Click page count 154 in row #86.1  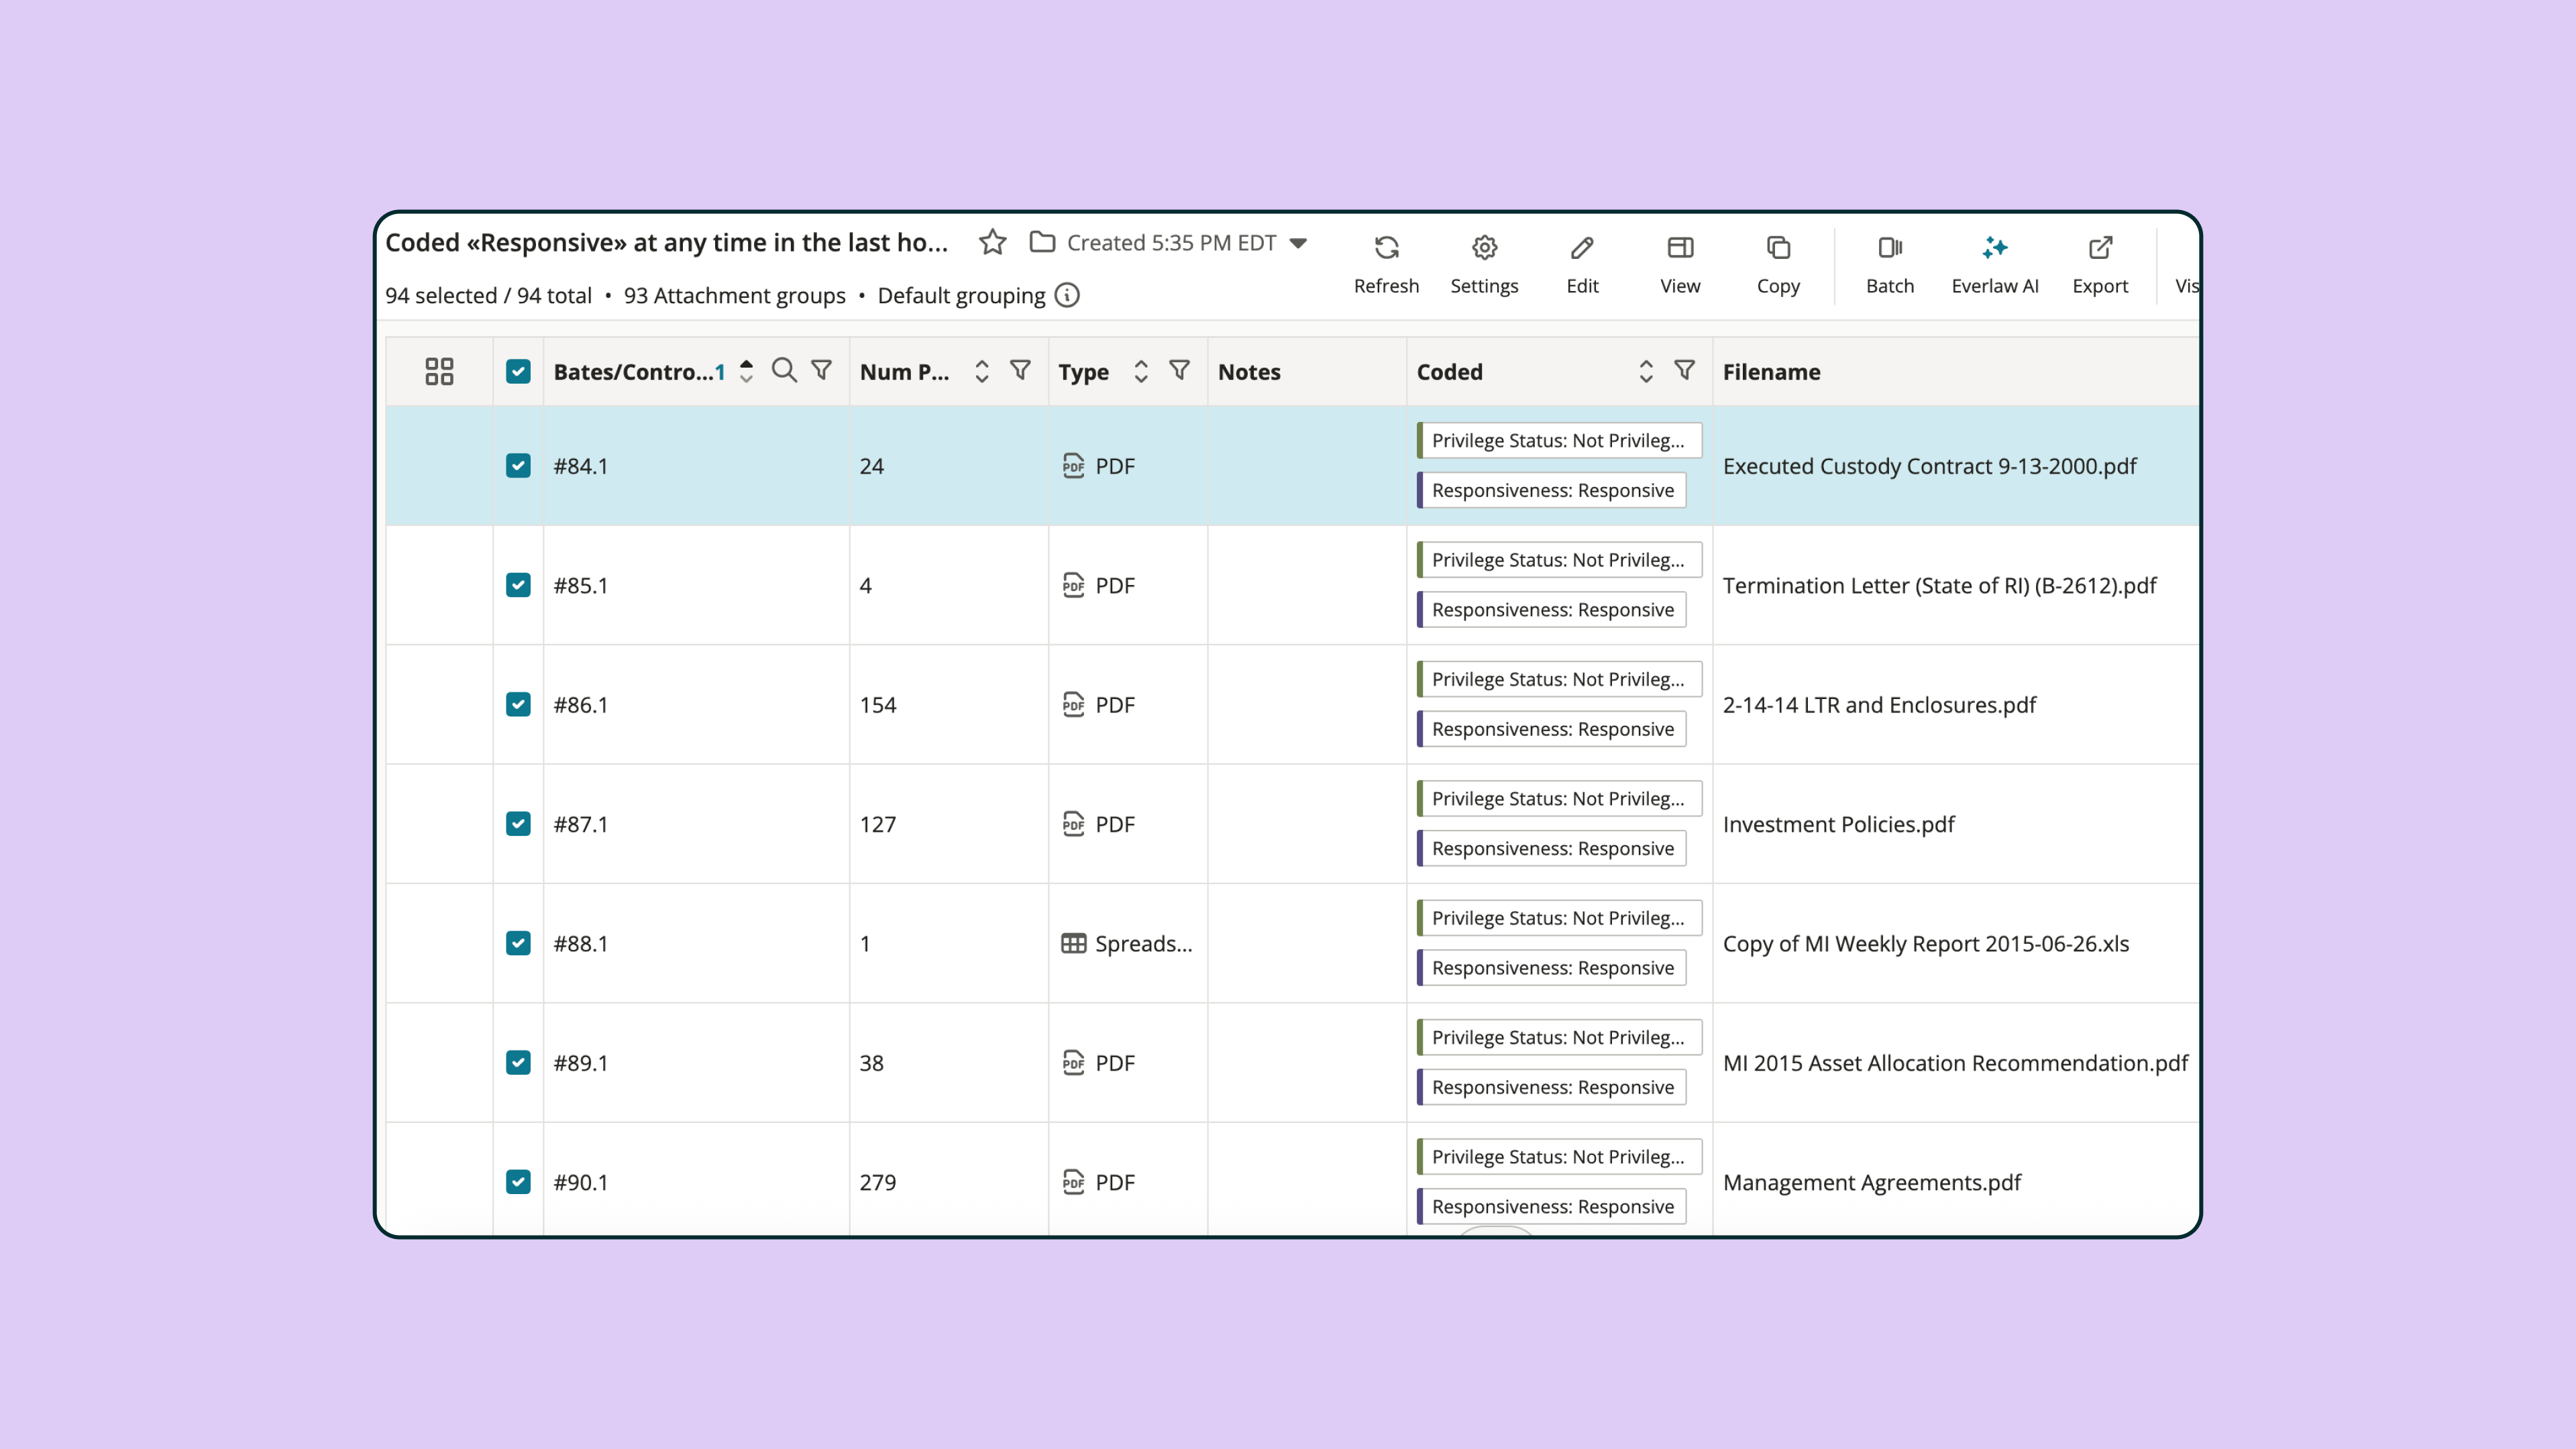(877, 704)
